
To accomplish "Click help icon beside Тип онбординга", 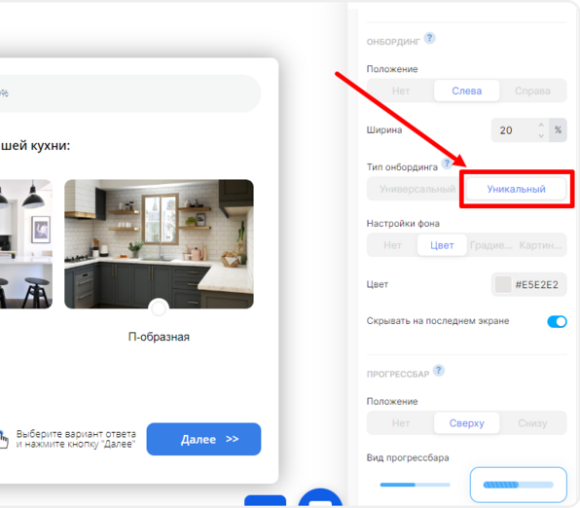I will click(x=447, y=163).
